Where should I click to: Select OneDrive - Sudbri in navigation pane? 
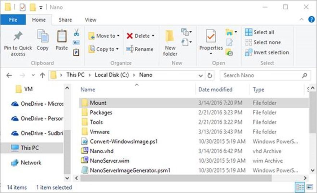tap(37, 133)
